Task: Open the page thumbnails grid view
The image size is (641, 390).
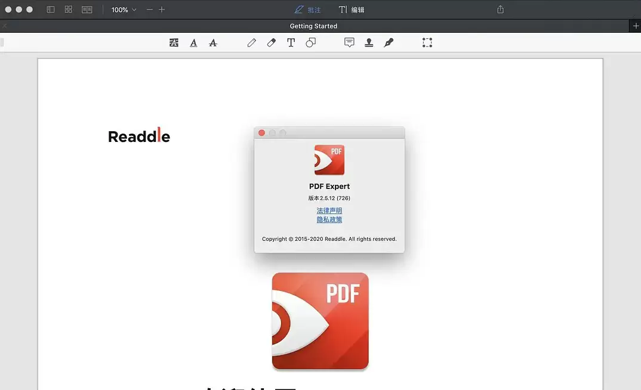Action: (x=68, y=10)
